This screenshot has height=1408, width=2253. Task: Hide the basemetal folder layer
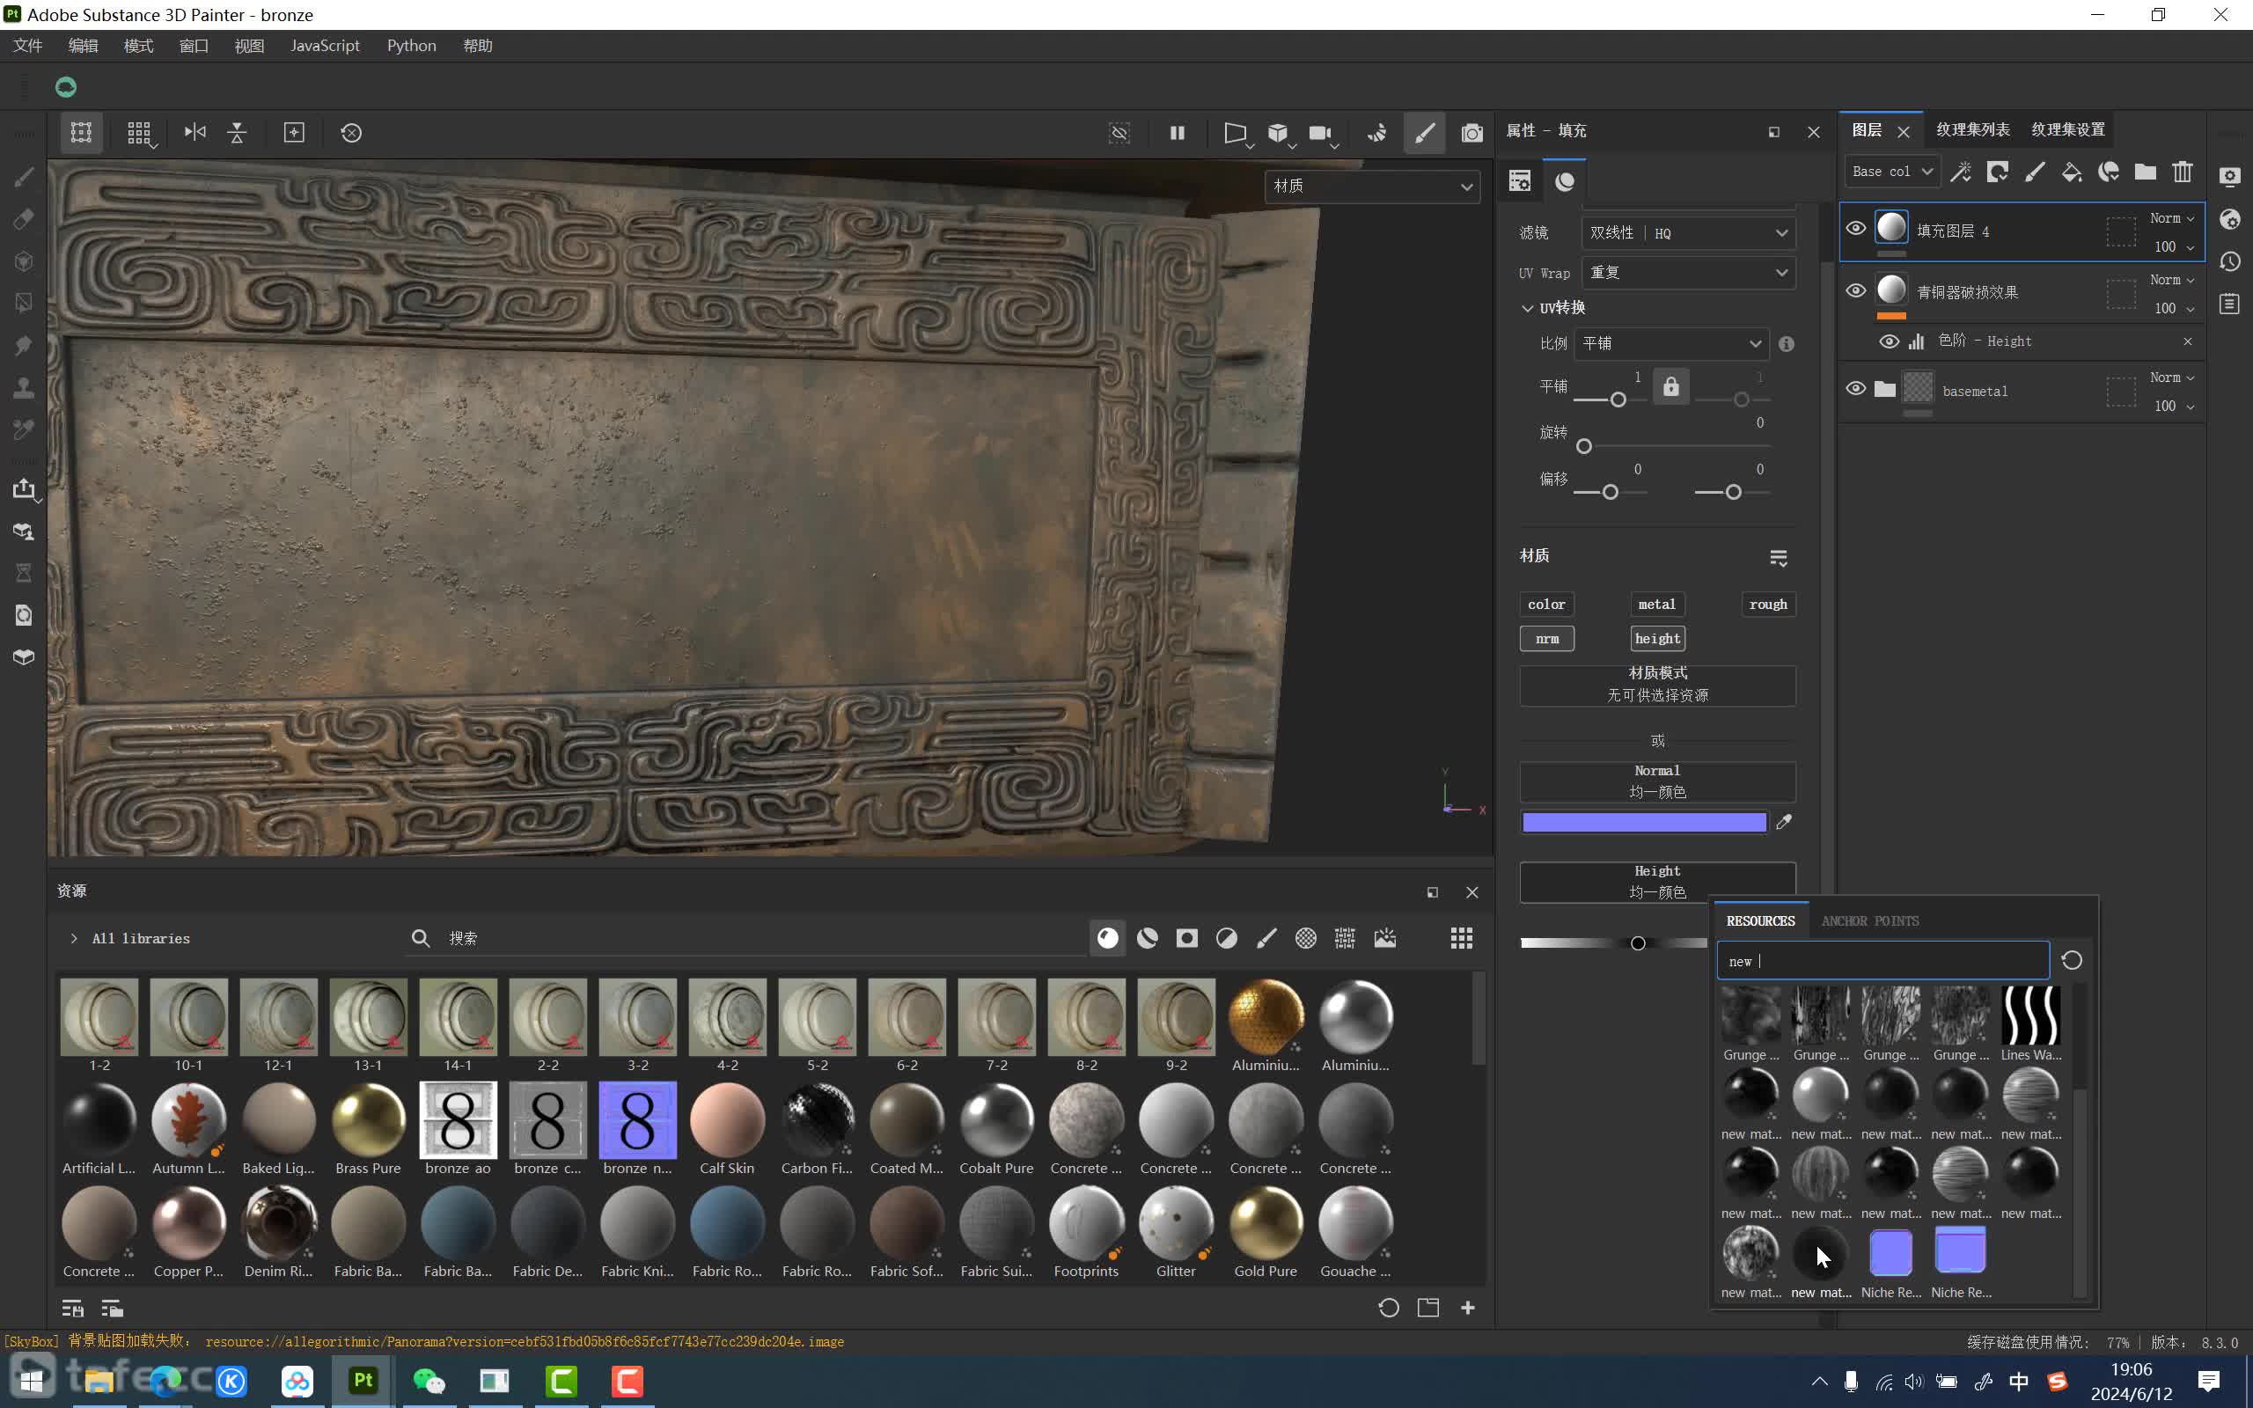click(x=1855, y=388)
